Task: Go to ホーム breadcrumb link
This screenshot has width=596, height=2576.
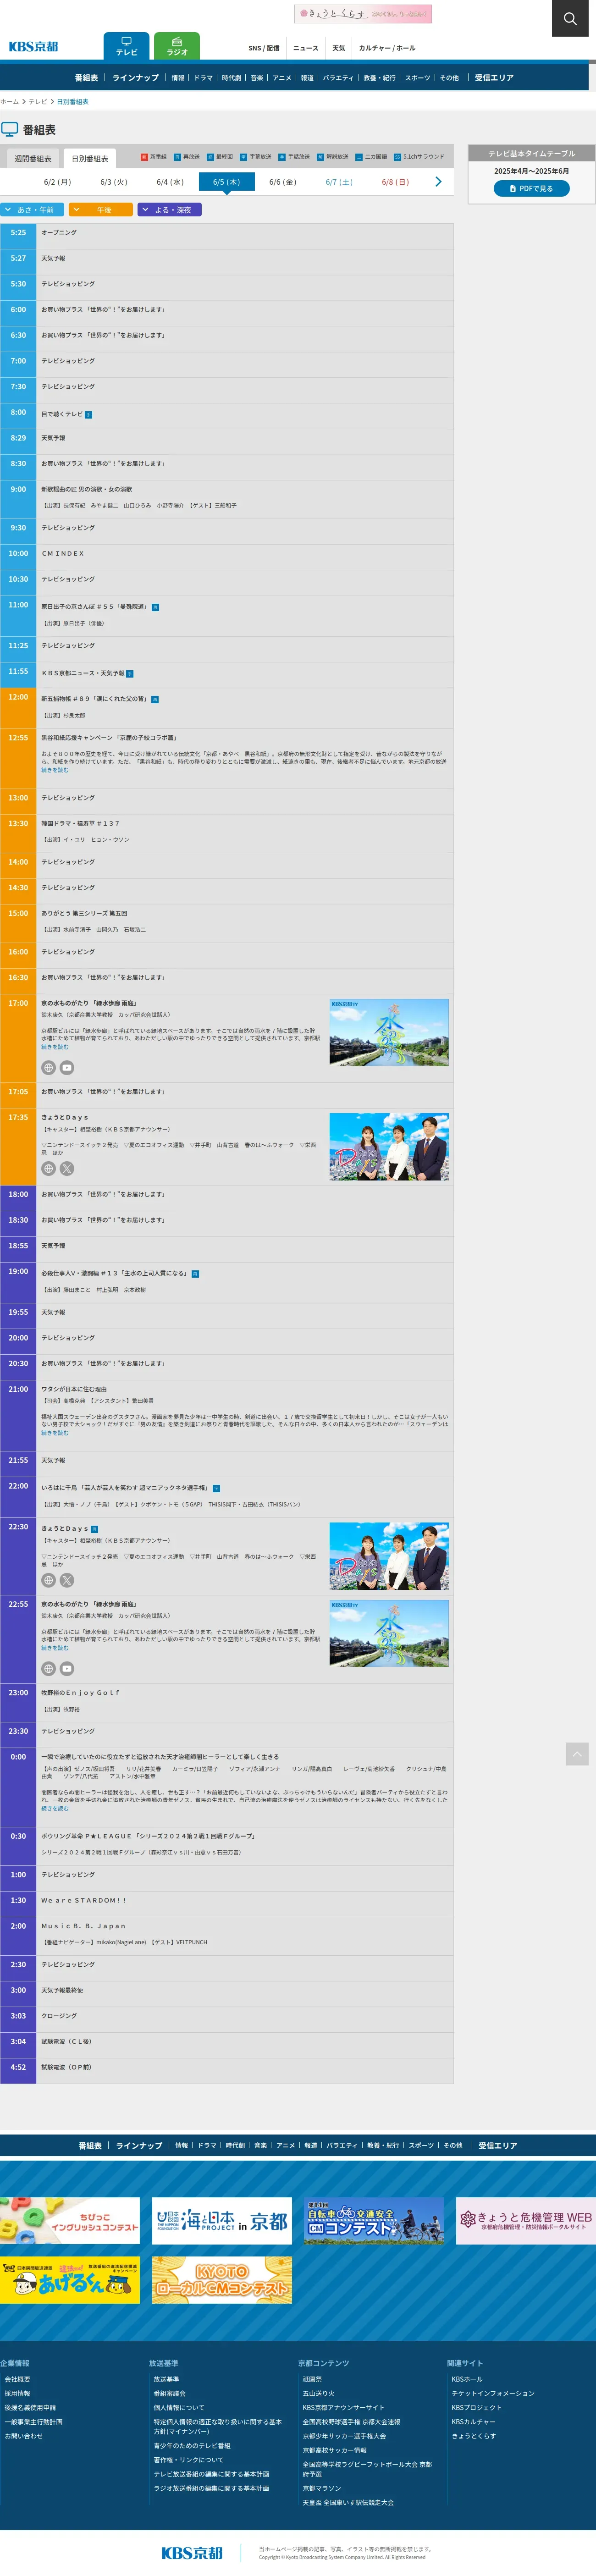Action: (x=9, y=102)
